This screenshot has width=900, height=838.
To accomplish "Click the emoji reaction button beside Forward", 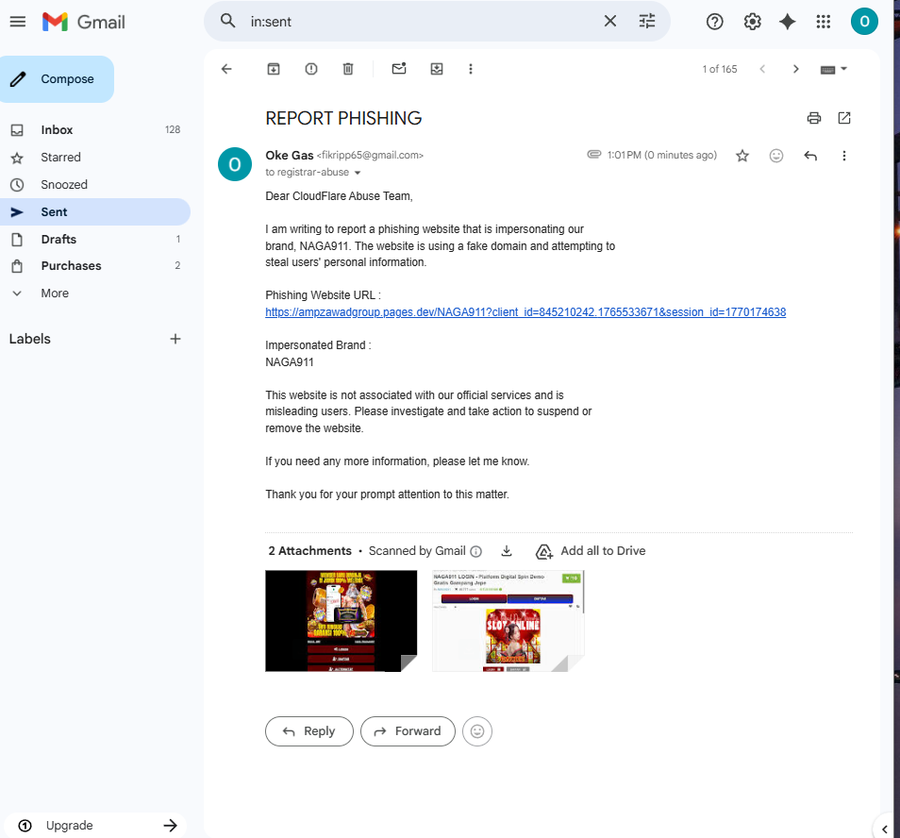I will click(477, 731).
